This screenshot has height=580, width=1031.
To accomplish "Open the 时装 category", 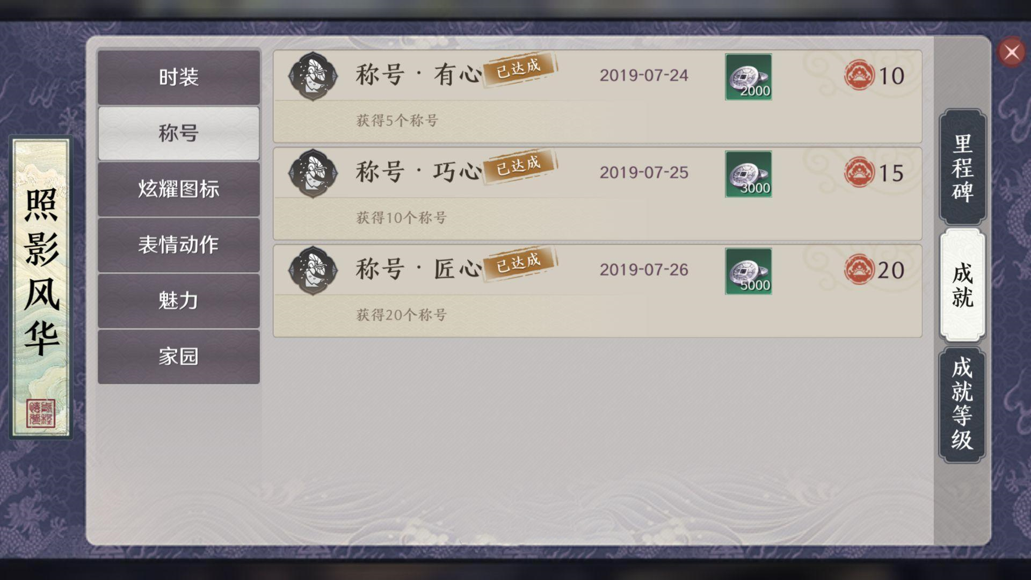I will tap(179, 77).
